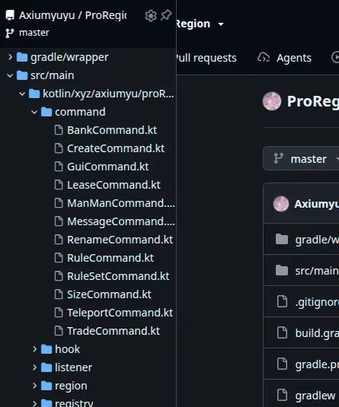Expand the gradle/wrapper folder in tree
This screenshot has height=407, width=339.
click(10, 57)
